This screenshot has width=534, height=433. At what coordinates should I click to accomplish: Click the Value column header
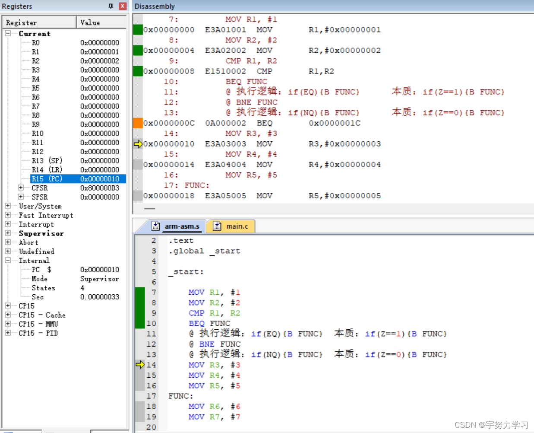point(101,22)
